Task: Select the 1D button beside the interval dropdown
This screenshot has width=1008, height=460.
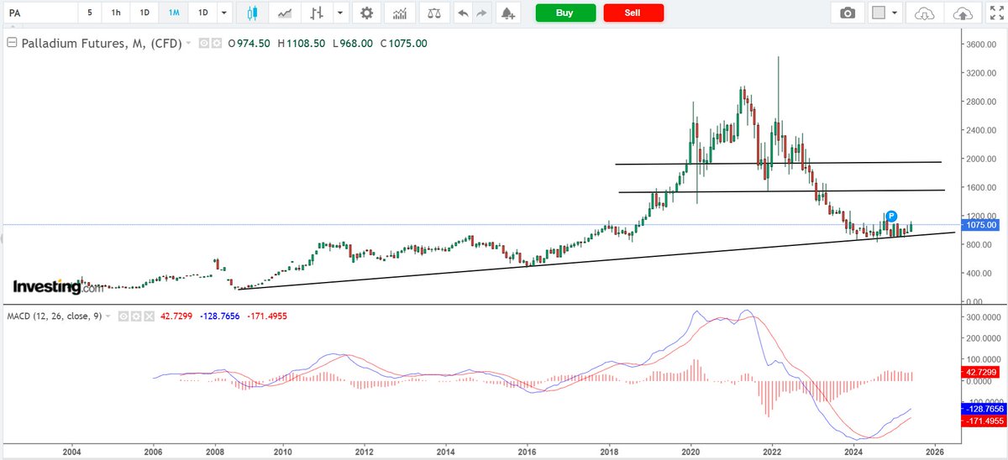Action: click(x=202, y=13)
